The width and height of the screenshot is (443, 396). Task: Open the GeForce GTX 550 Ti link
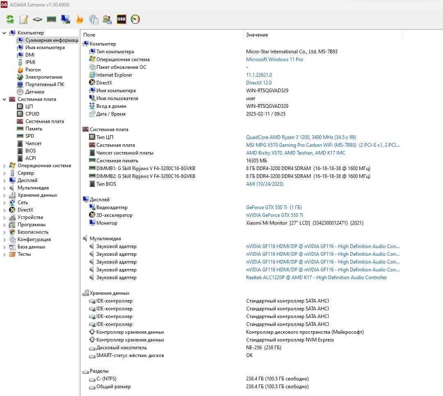(x=274, y=207)
